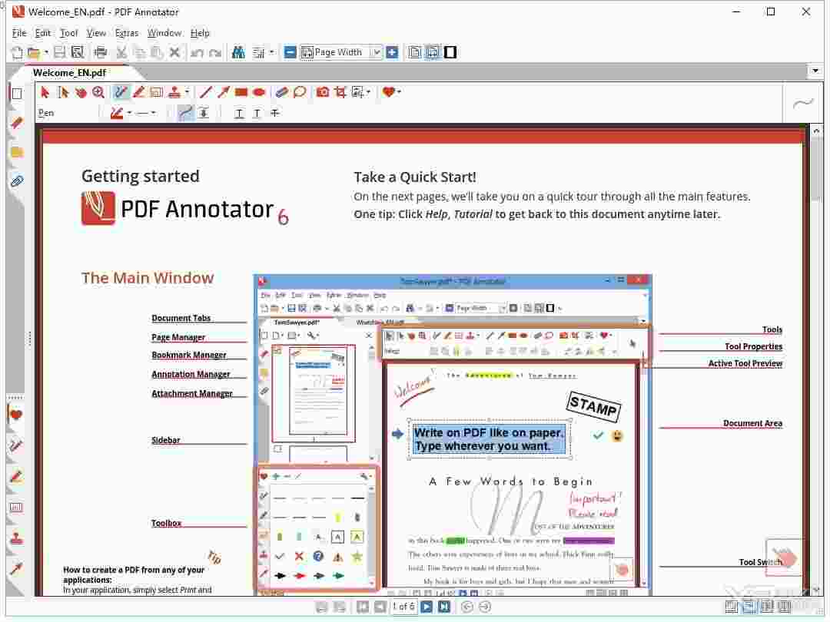Jump to the last page
The width and height of the screenshot is (830, 622).
444,607
